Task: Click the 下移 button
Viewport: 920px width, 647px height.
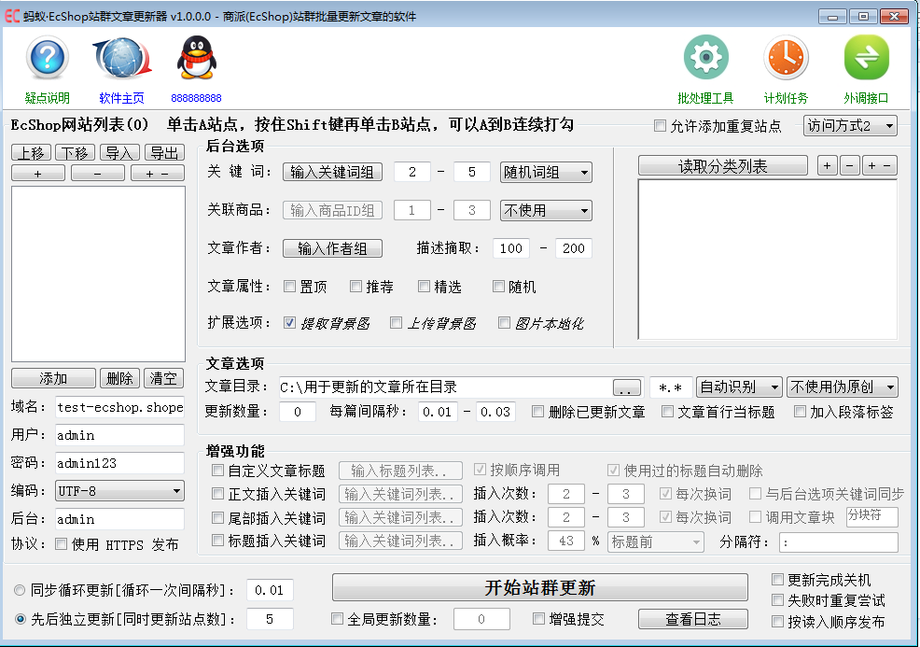Action: point(75,153)
